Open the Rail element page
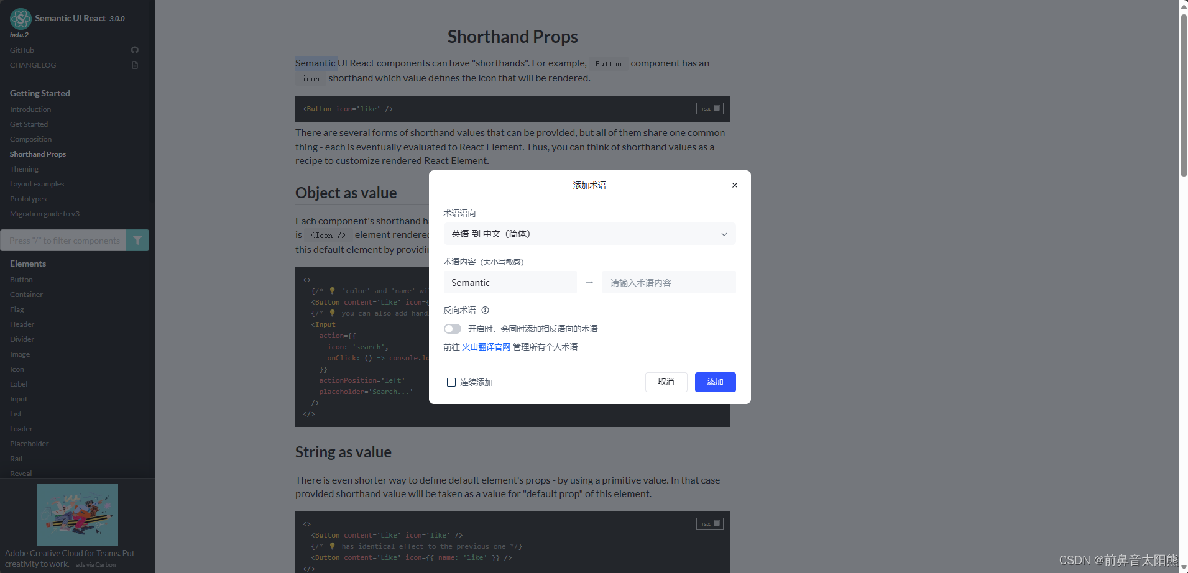This screenshot has height=573, width=1188. coord(16,459)
